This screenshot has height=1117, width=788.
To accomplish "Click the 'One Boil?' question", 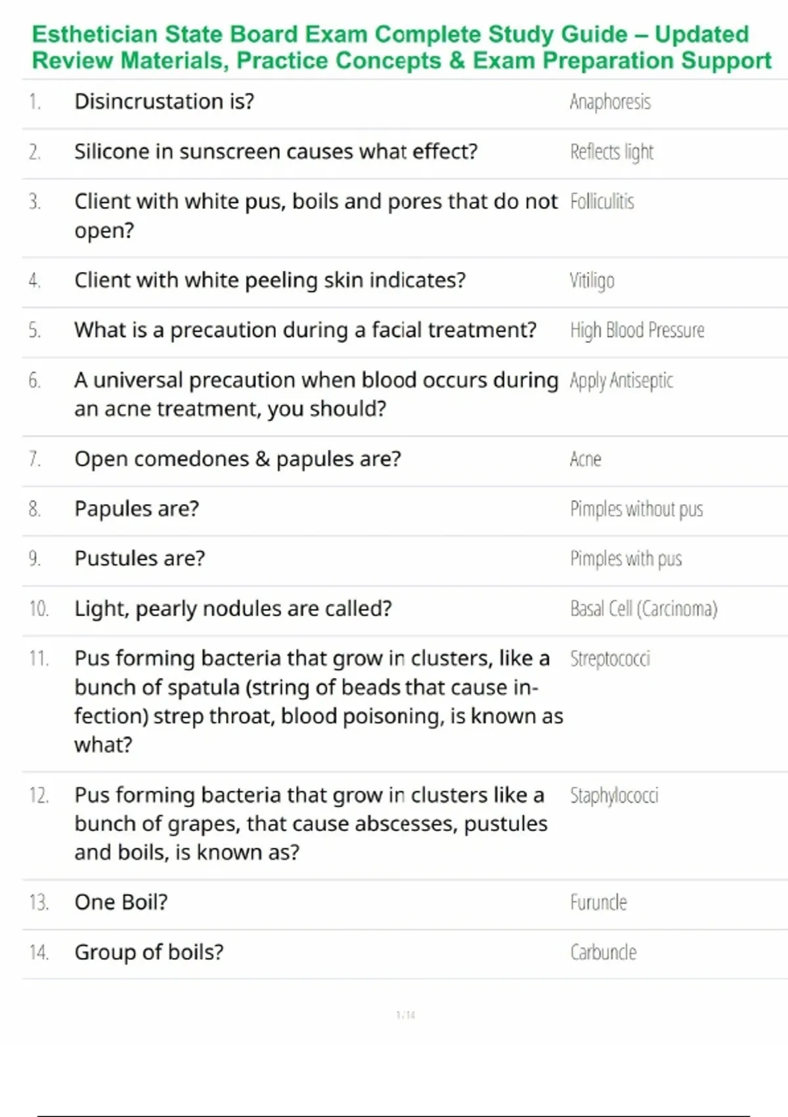I will (121, 903).
